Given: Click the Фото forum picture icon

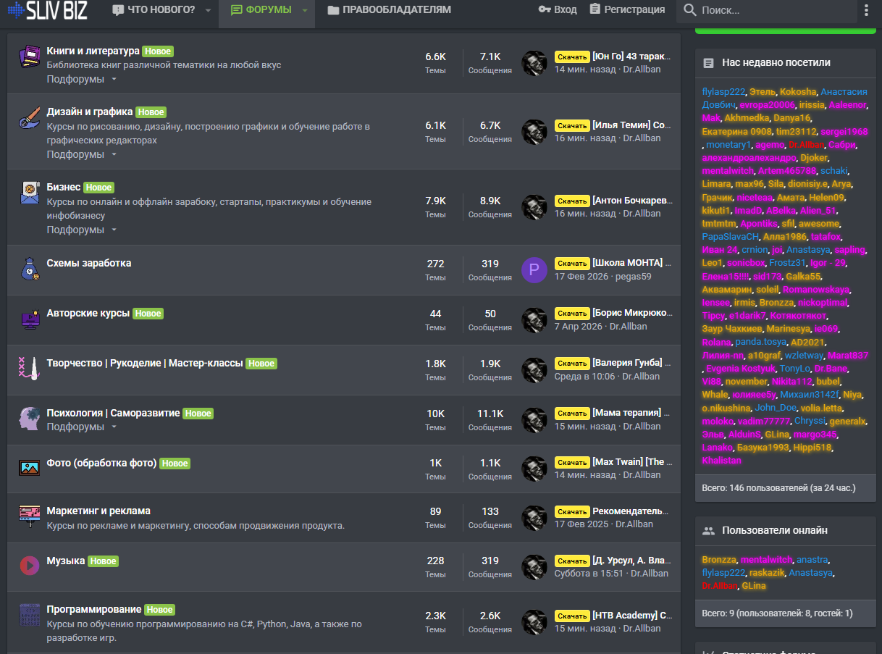Looking at the screenshot, I should pyautogui.click(x=29, y=468).
